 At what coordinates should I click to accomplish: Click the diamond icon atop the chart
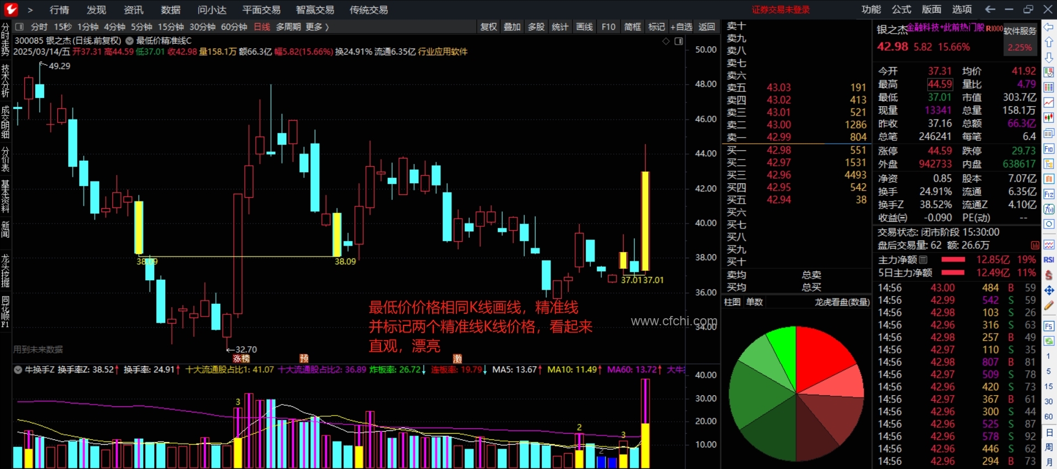pos(666,41)
